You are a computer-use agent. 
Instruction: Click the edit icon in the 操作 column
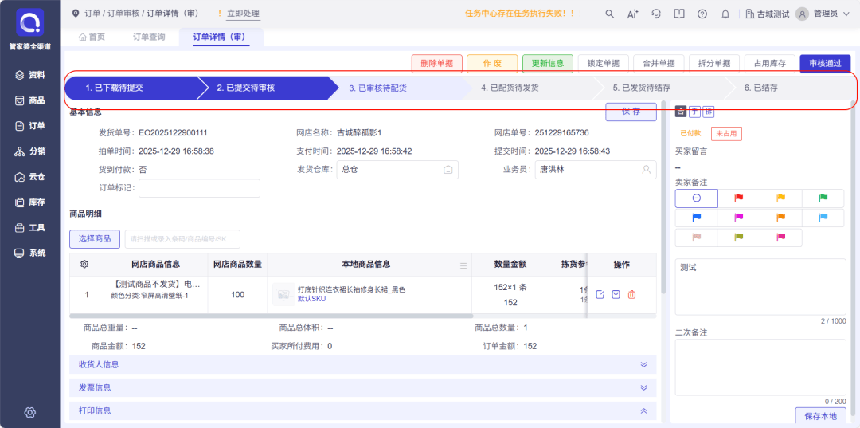600,295
